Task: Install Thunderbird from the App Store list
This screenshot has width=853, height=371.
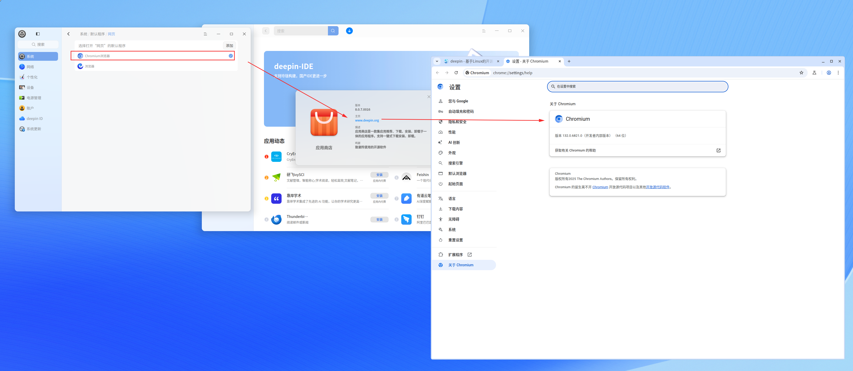Action: (x=379, y=219)
